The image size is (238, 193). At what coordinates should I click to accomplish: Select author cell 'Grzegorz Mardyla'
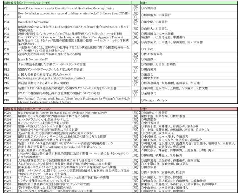pos(189,100)
